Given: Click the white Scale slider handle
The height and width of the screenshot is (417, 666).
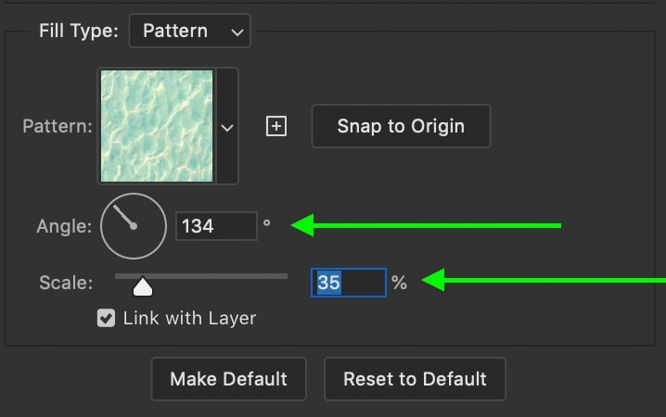Looking at the screenshot, I should [143, 286].
